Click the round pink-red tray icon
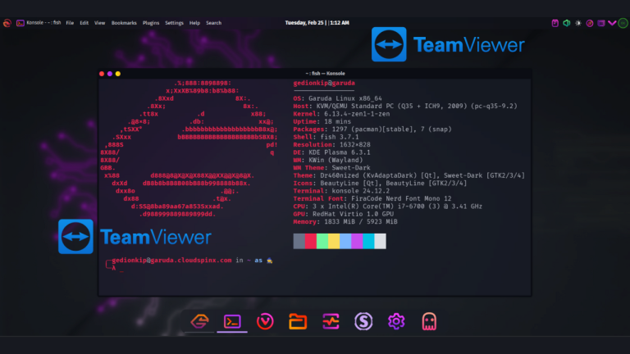The image size is (630, 354). (x=590, y=23)
